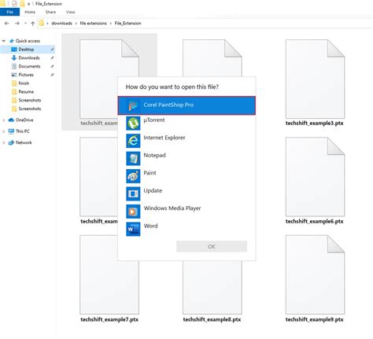
Task: Select This PC in the sidebar
Action: click(23, 131)
